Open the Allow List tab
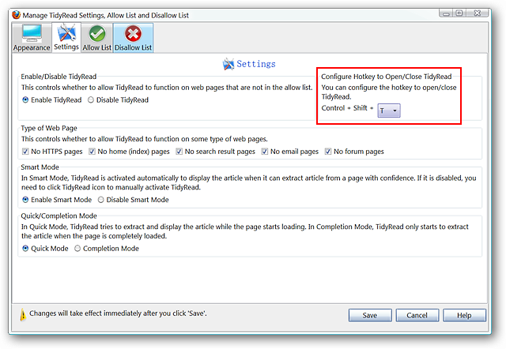The height and width of the screenshot is (349, 506). pos(96,38)
